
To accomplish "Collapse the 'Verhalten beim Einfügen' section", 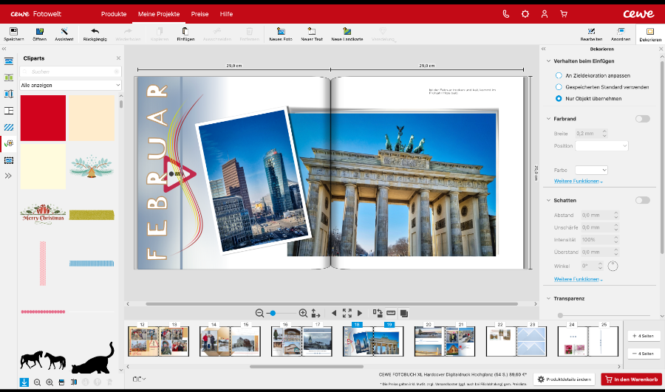I will 548,61.
